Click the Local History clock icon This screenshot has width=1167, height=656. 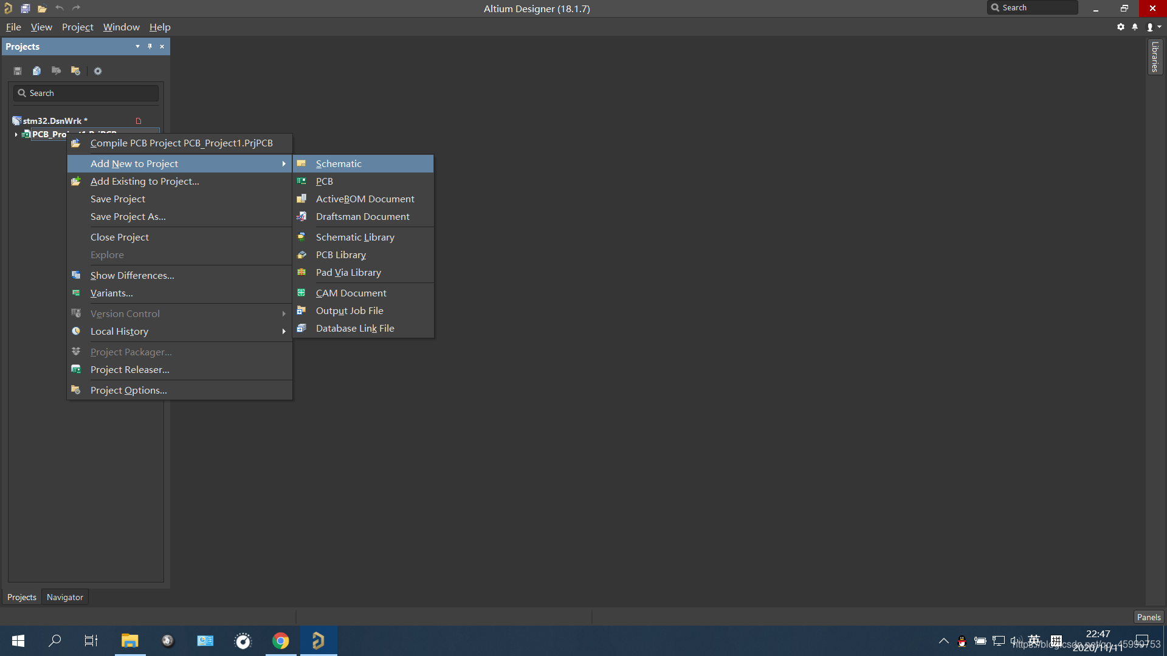coord(76,331)
